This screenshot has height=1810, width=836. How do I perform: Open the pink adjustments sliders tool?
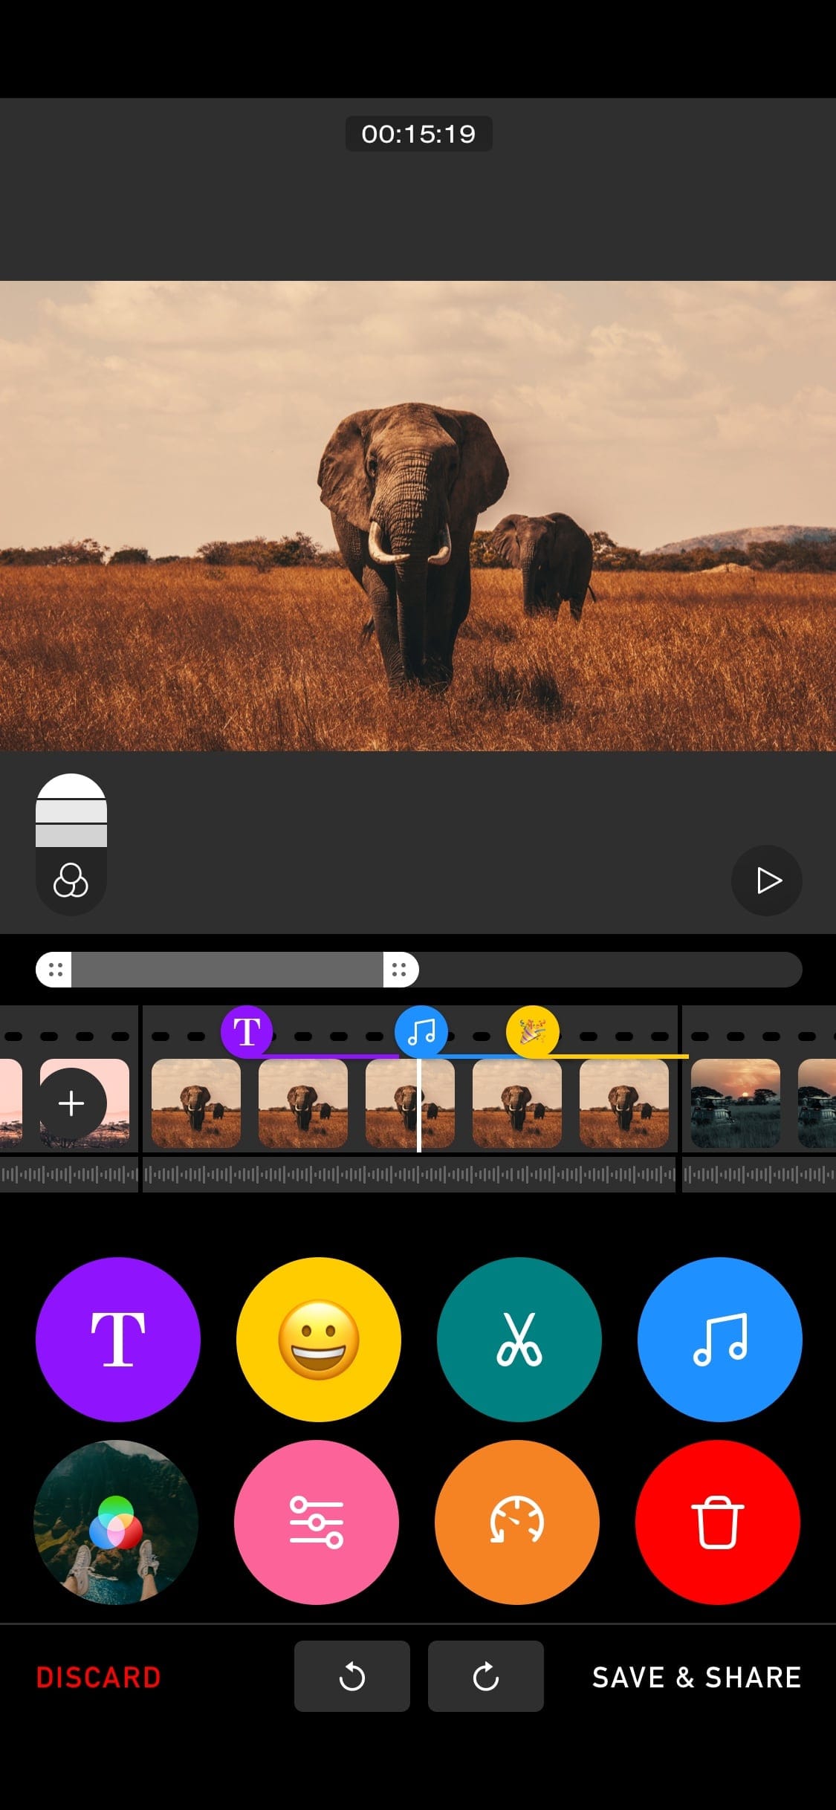point(317,1522)
